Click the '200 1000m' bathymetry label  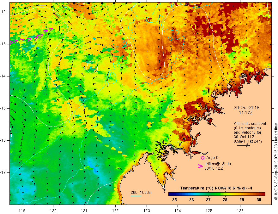(x=141, y=193)
